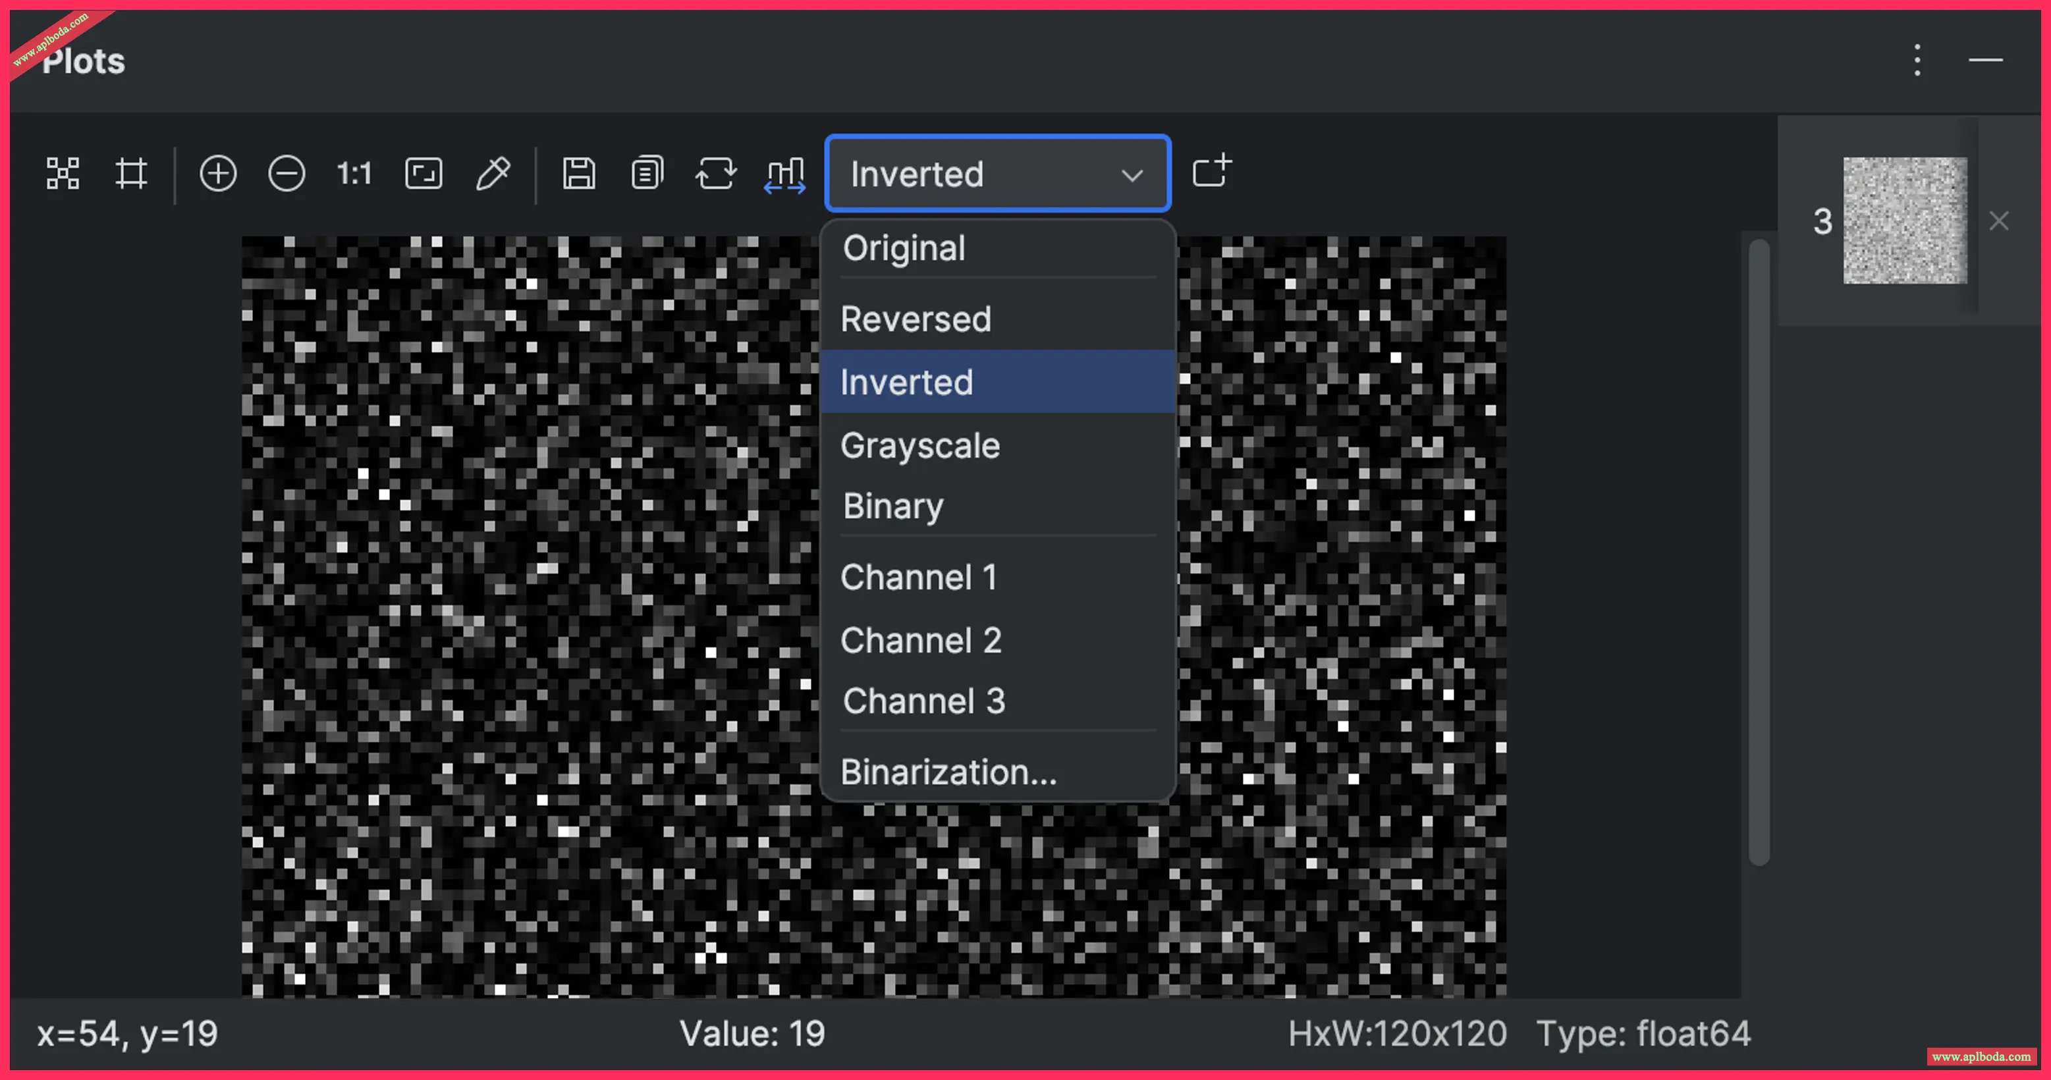Click the save image icon

tap(579, 173)
